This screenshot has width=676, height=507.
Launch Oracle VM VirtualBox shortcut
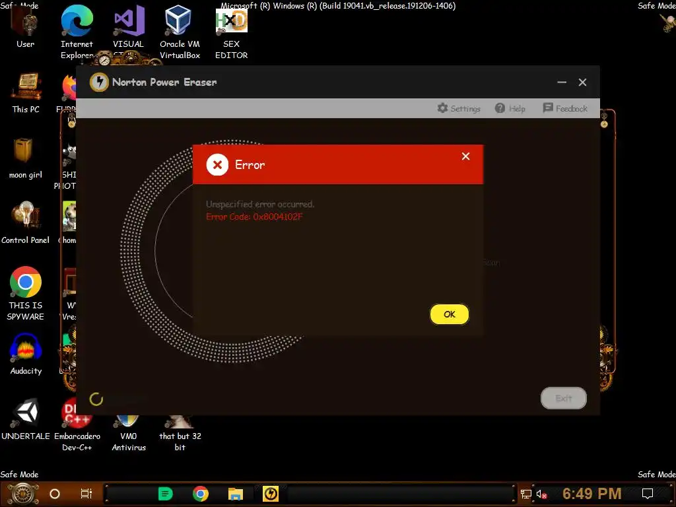point(180,32)
